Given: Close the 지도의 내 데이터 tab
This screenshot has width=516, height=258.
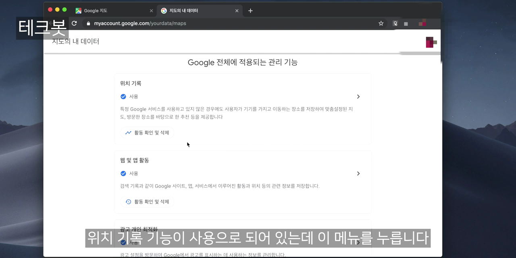Looking at the screenshot, I should (x=237, y=11).
